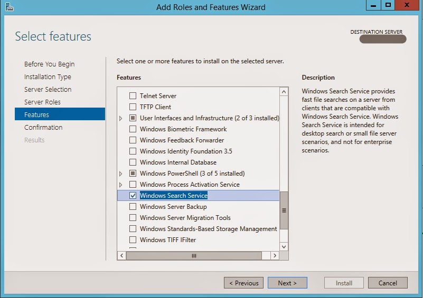Check the Windows Server Backup feature
Screen dimensions: 423x298
[x=133, y=207]
